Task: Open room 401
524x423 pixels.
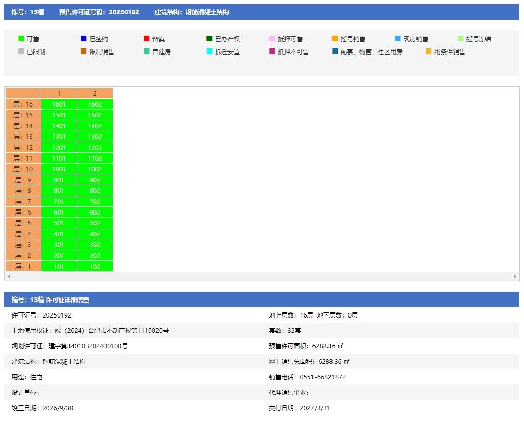Action: tap(59, 234)
